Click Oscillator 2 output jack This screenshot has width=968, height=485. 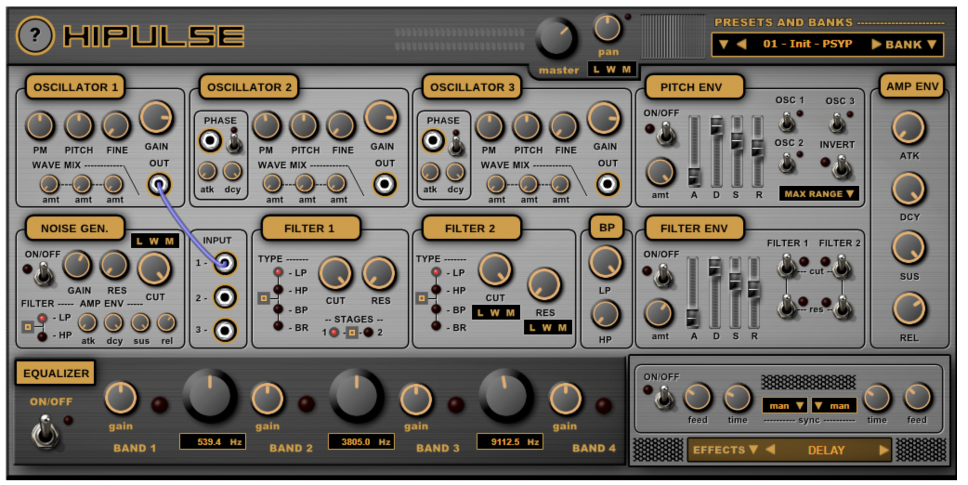385,184
